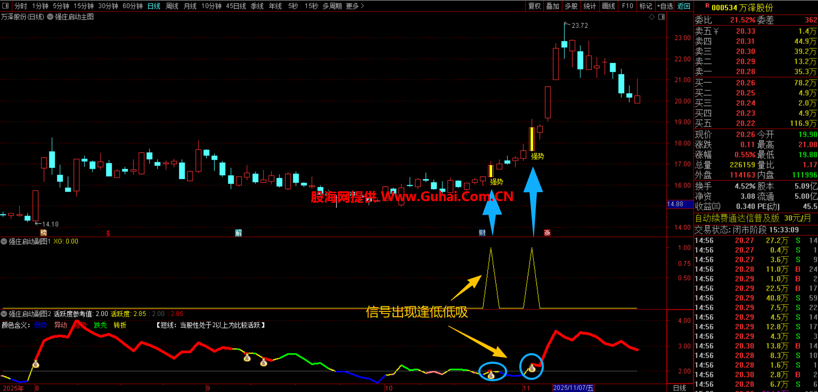Click the 2025/11/07 date marker on time axis
This screenshot has height=392, width=818.
[573, 388]
